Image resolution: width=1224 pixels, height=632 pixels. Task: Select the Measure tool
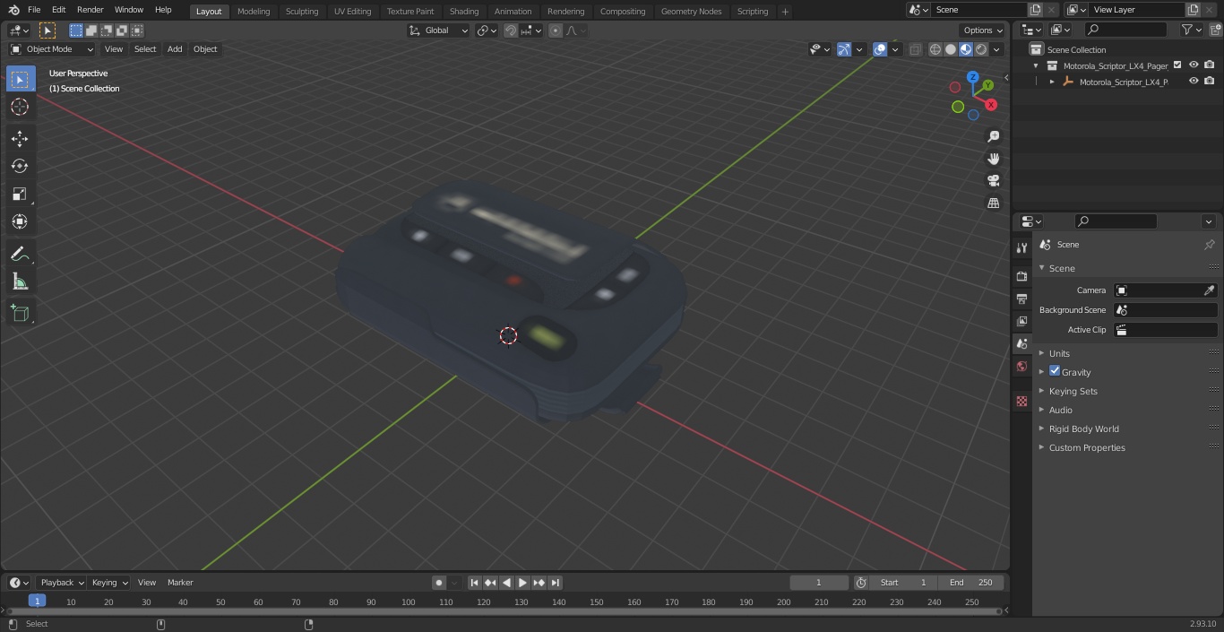click(20, 282)
